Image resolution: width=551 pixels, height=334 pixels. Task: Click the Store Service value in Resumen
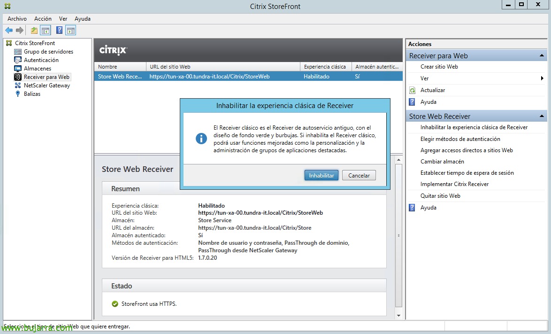click(214, 220)
